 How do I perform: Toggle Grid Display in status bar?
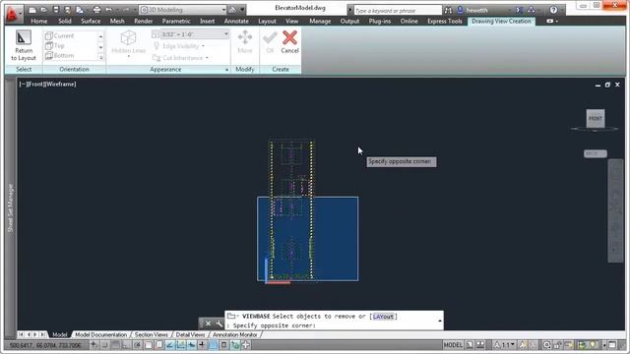[116, 345]
